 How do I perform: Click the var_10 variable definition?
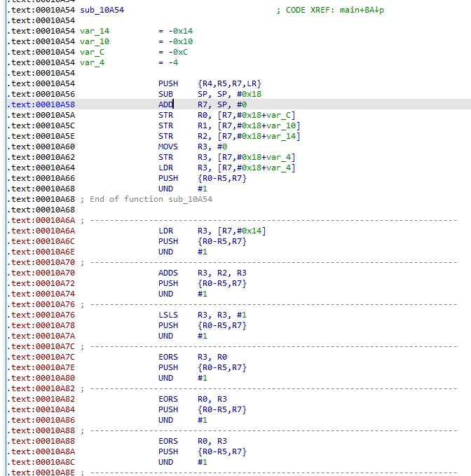coord(95,42)
